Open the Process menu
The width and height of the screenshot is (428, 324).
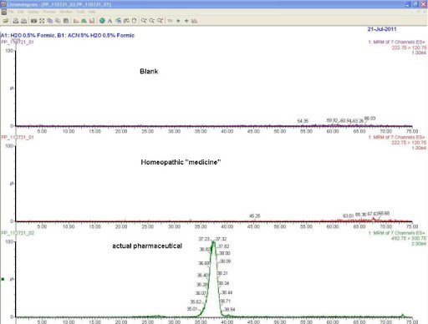(49, 12)
